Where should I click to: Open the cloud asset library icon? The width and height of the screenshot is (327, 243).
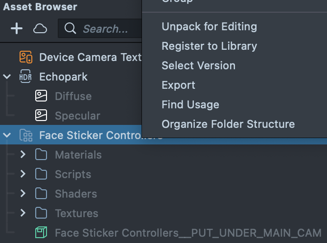click(40, 29)
